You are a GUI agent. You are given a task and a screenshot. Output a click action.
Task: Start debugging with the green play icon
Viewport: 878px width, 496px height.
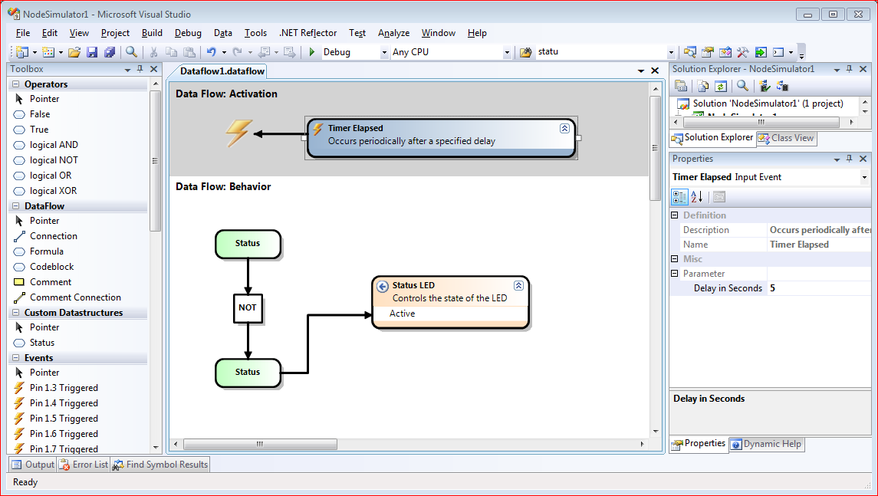pyautogui.click(x=312, y=52)
